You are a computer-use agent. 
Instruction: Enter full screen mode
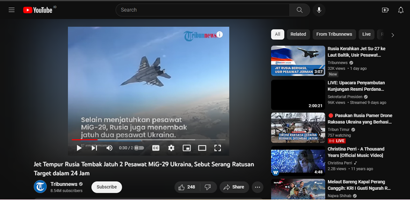click(x=217, y=148)
